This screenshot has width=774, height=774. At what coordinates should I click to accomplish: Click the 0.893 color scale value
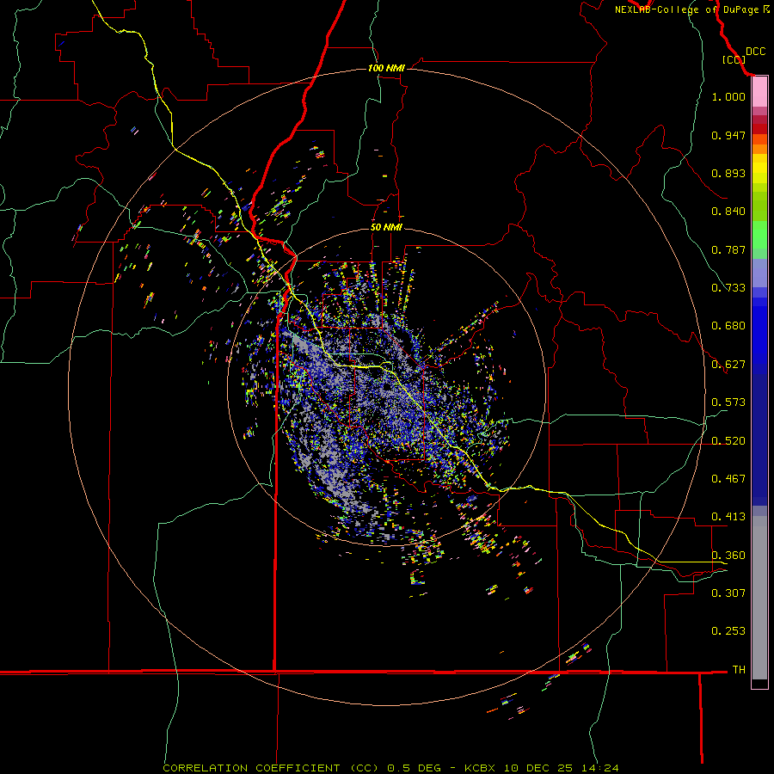click(x=728, y=173)
